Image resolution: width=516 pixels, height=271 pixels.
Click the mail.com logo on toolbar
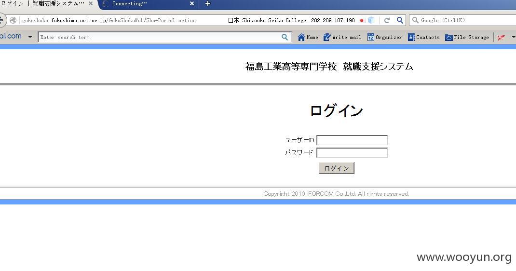(x=11, y=36)
